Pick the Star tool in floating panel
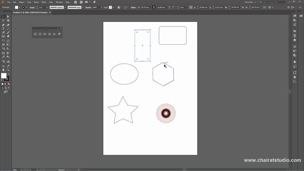The width and height of the screenshot is (304, 171). (x=54, y=34)
